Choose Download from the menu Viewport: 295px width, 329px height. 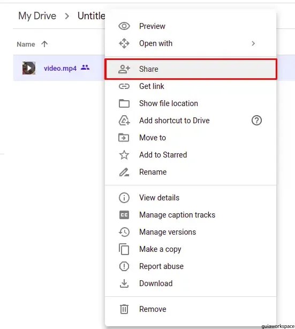pos(191,283)
